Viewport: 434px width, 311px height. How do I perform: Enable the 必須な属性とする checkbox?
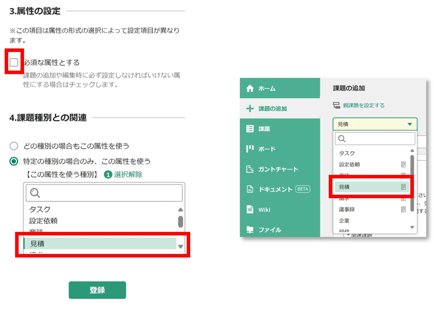(x=14, y=62)
